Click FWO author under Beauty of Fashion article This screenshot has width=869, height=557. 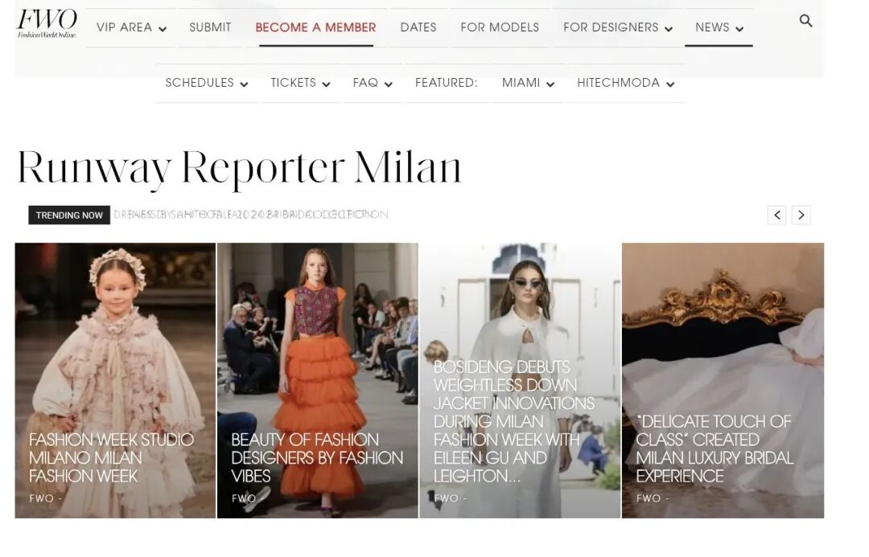[x=244, y=498]
